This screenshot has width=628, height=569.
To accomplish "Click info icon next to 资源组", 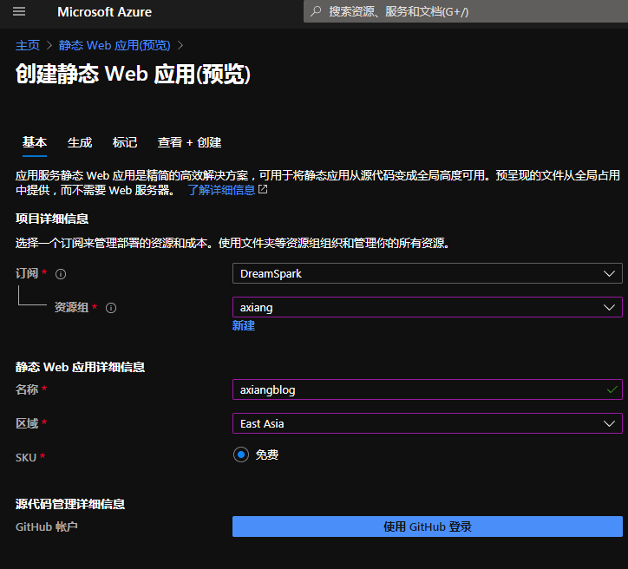I will 111,308.
